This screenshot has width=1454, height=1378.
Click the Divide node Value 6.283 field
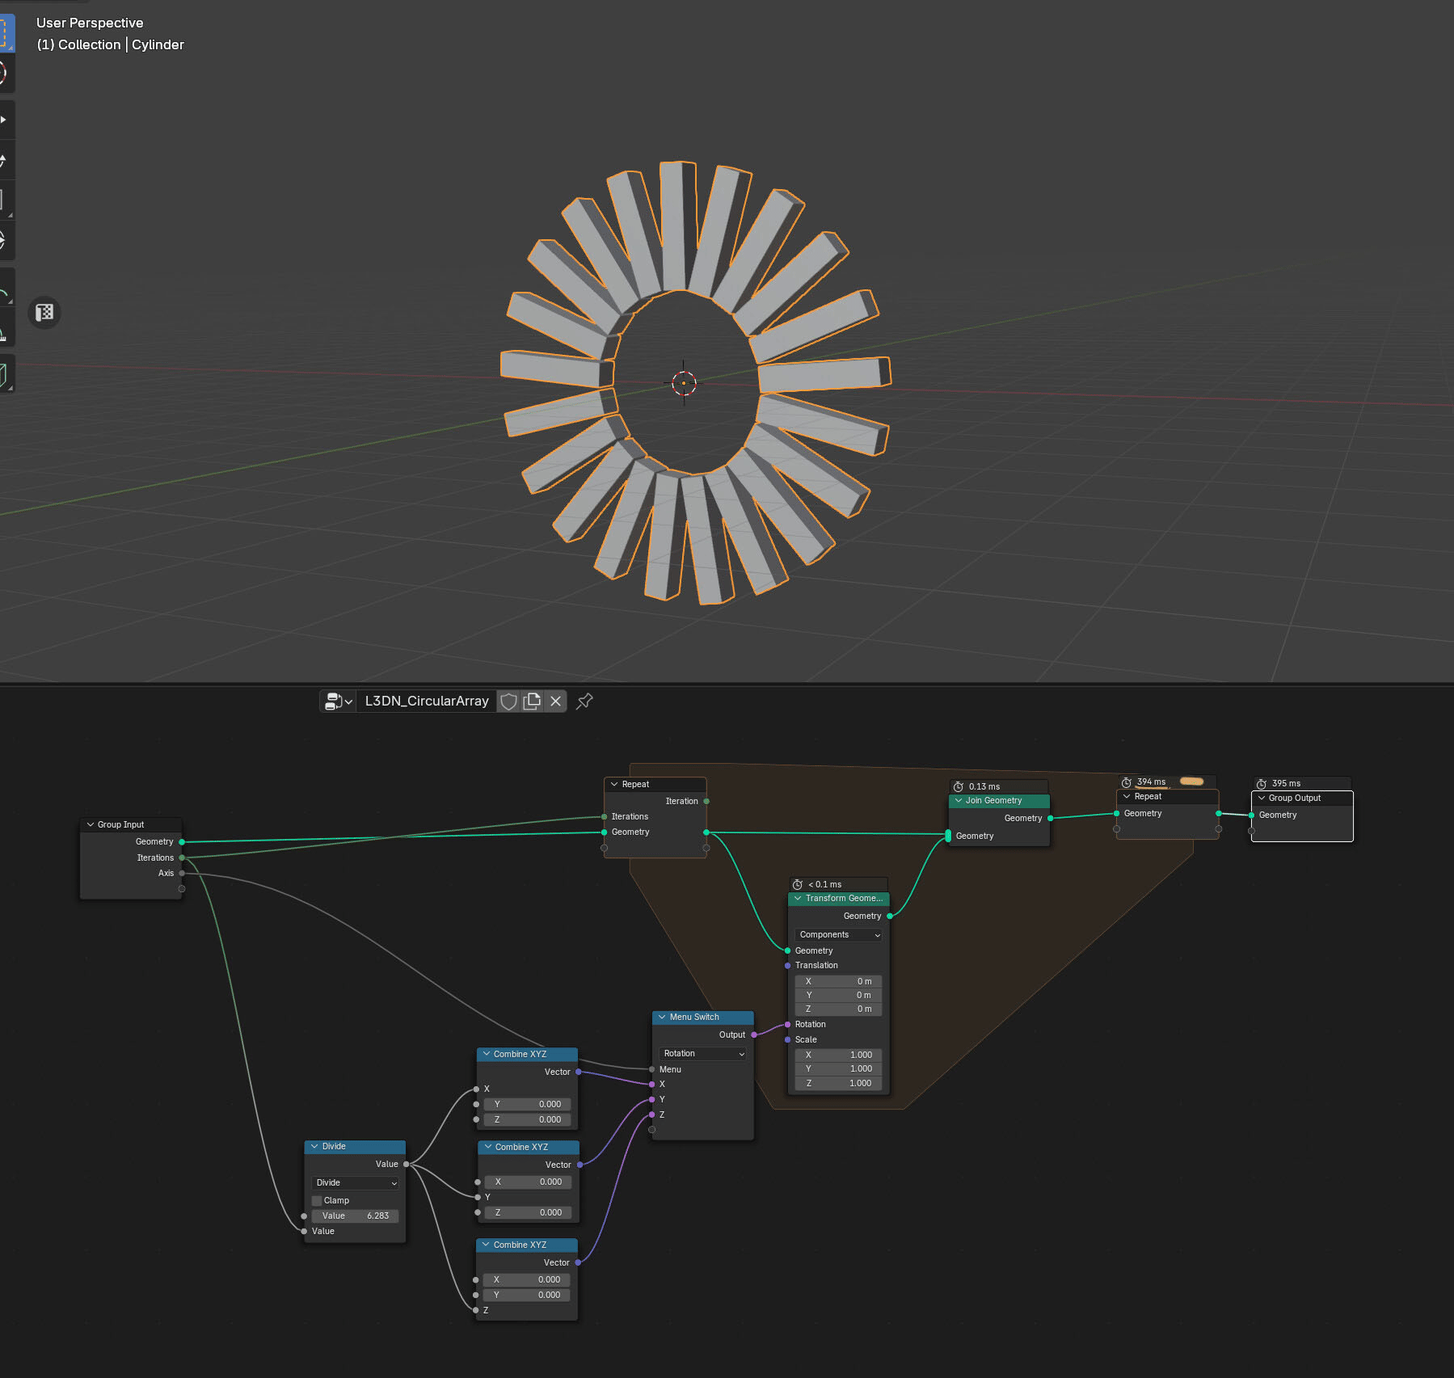356,1216
